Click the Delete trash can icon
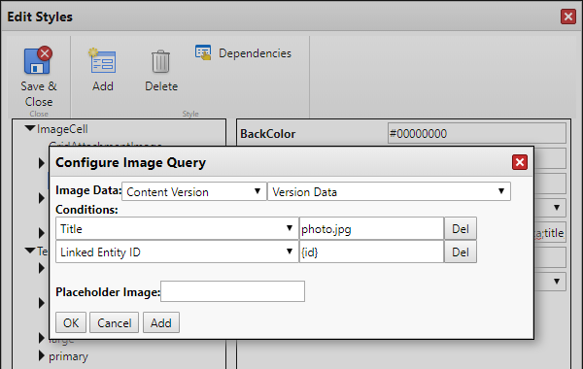The image size is (583, 369). [x=160, y=61]
